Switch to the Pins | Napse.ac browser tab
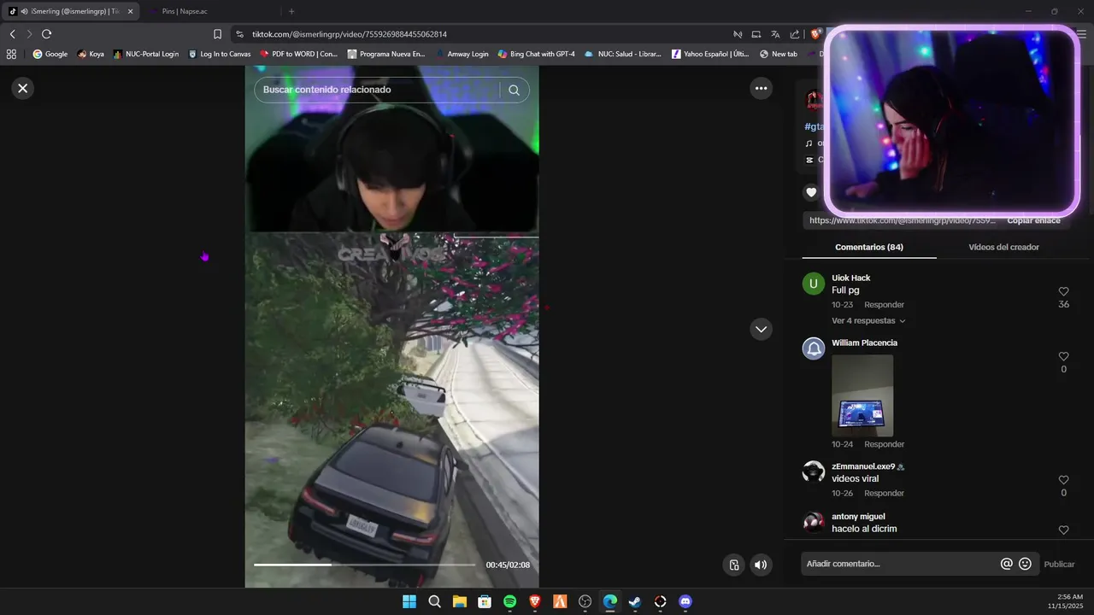Image resolution: width=1094 pixels, height=615 pixels. [185, 11]
